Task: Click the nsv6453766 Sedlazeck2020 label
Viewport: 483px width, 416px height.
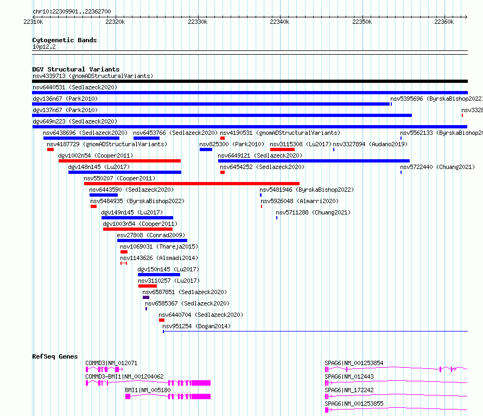Action: (175, 133)
